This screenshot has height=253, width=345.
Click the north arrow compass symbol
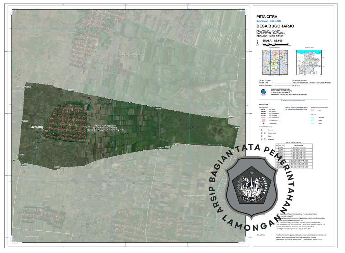[x=257, y=43]
